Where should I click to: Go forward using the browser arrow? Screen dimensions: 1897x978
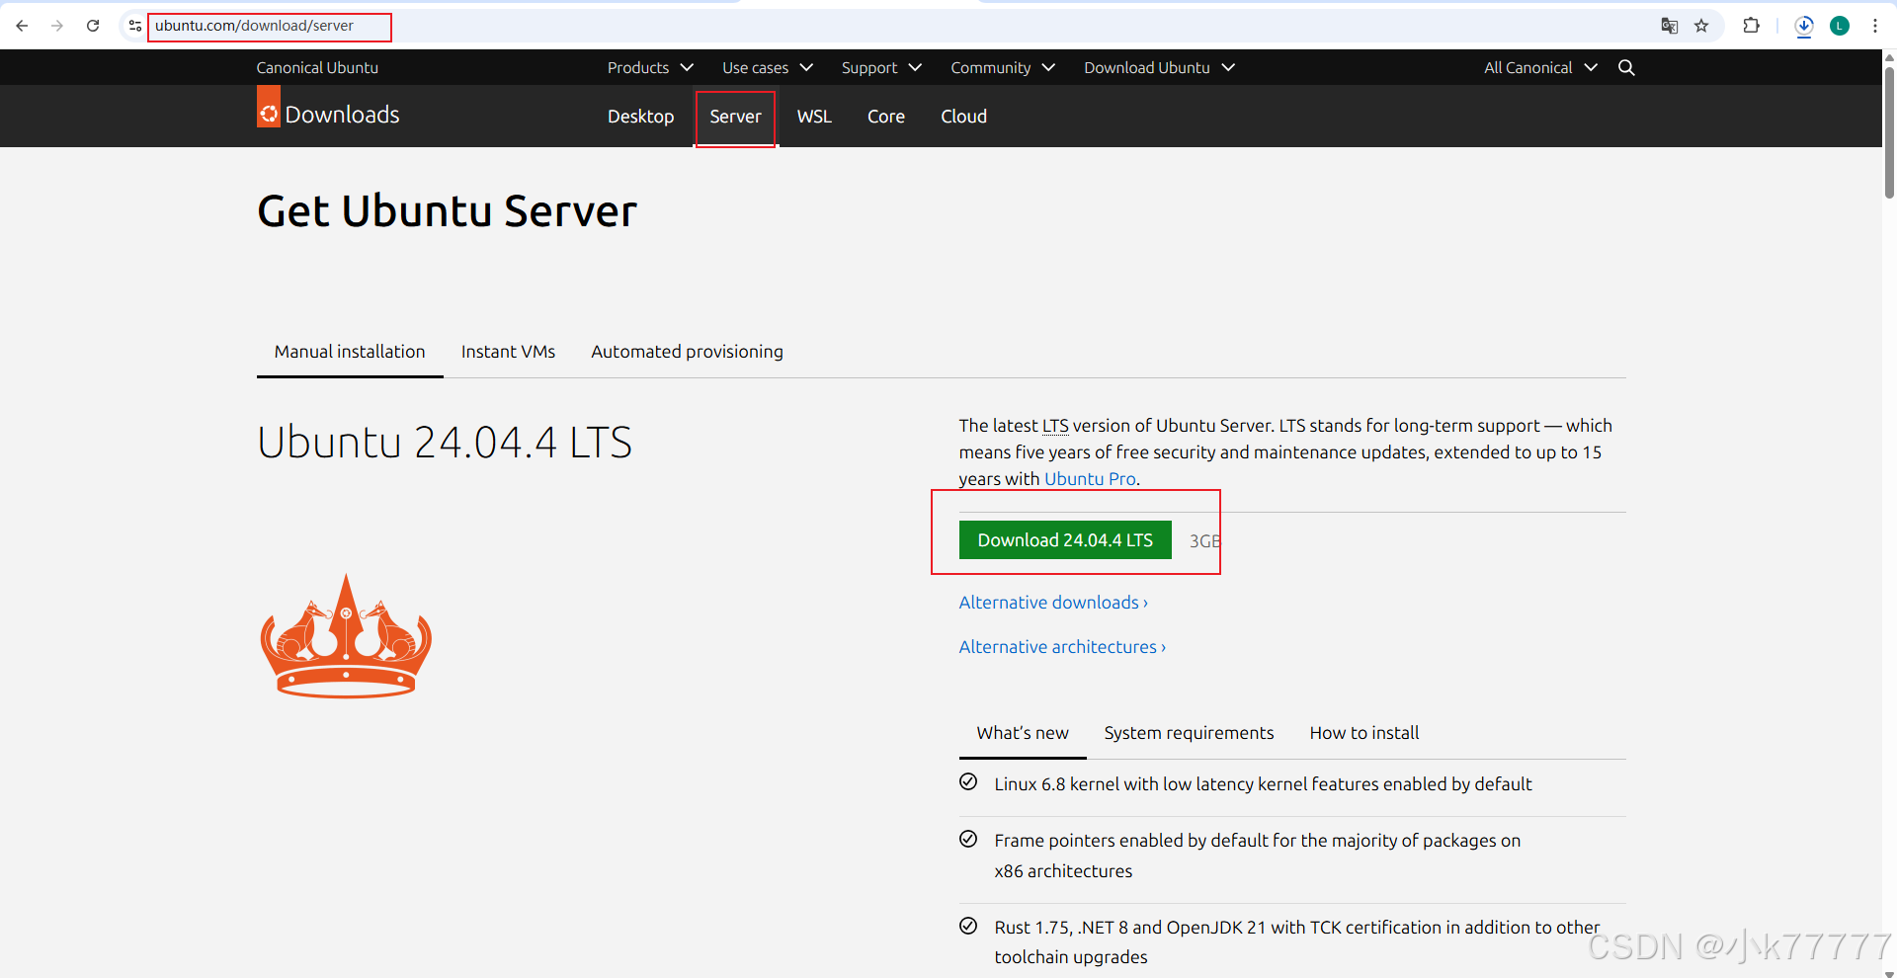coord(57,26)
